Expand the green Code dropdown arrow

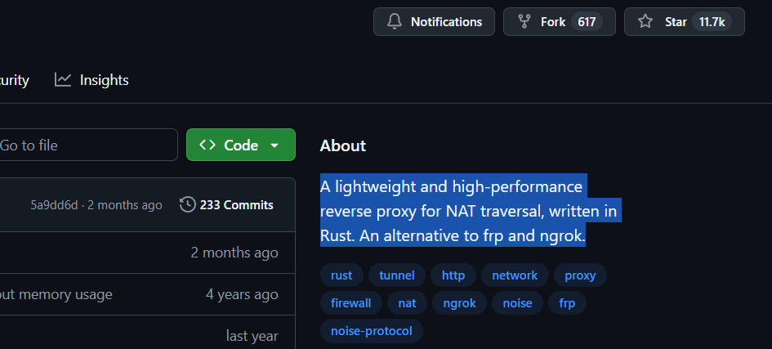(274, 145)
